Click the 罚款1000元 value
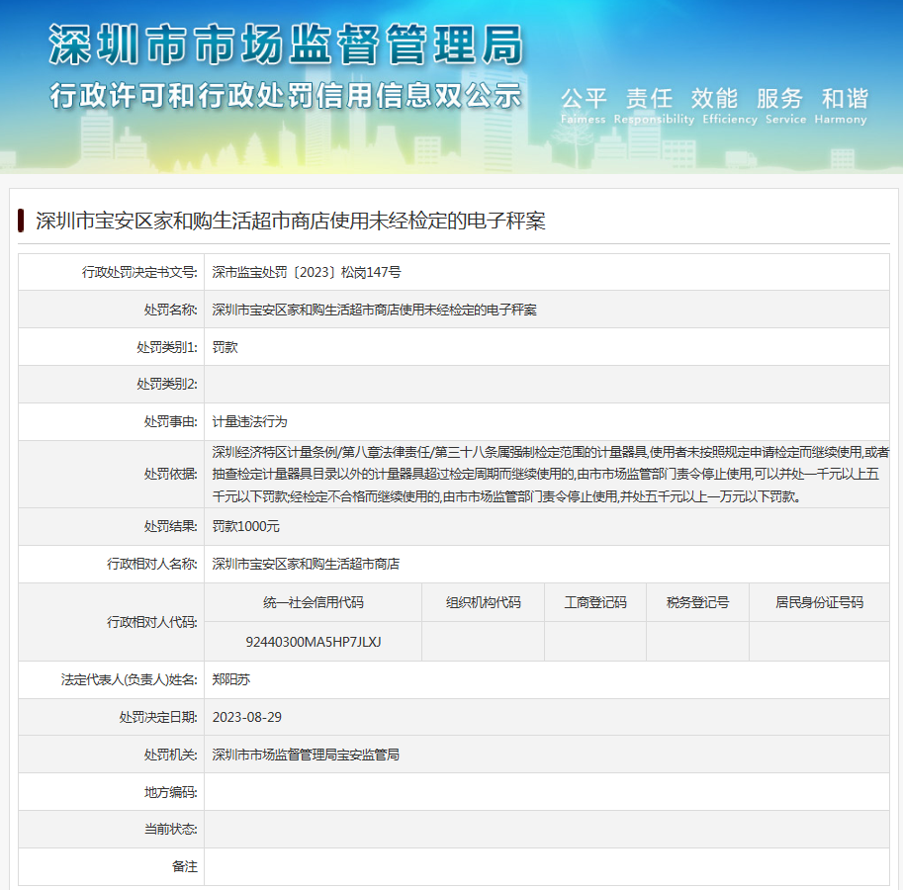The width and height of the screenshot is (903, 890). click(246, 527)
